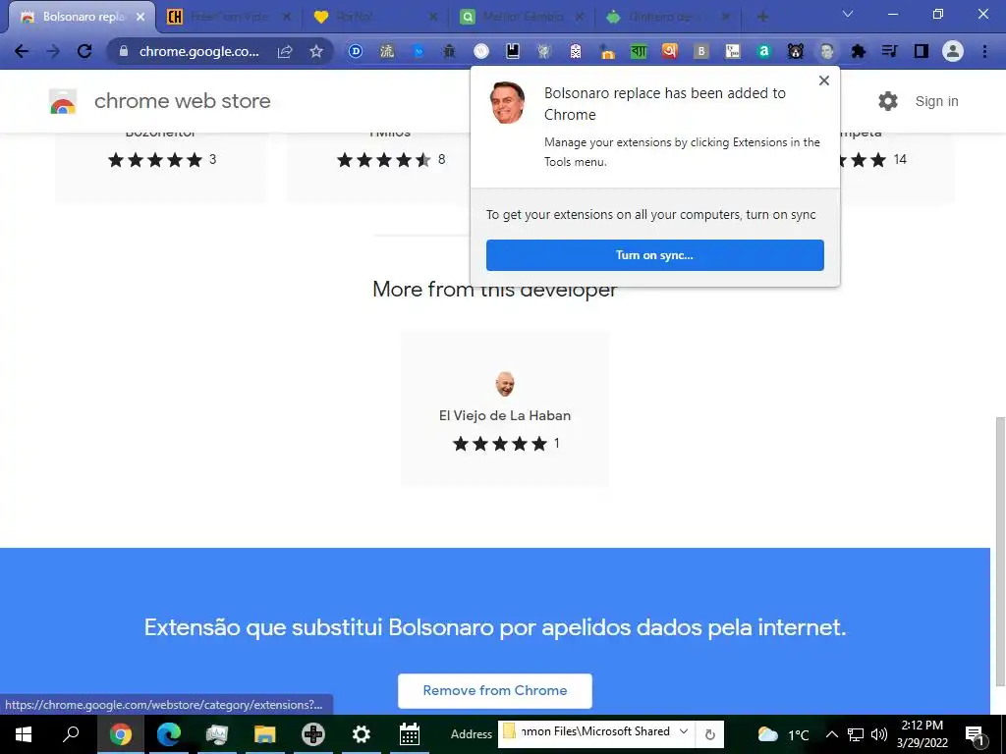Open the white circle extension icon

coord(481,51)
